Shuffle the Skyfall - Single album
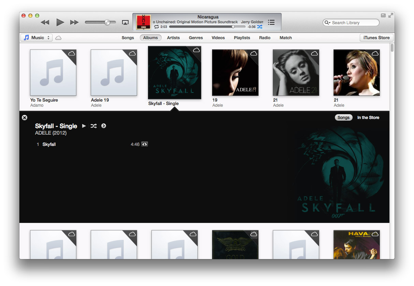The height and width of the screenshot is (286, 414). pyautogui.click(x=94, y=126)
